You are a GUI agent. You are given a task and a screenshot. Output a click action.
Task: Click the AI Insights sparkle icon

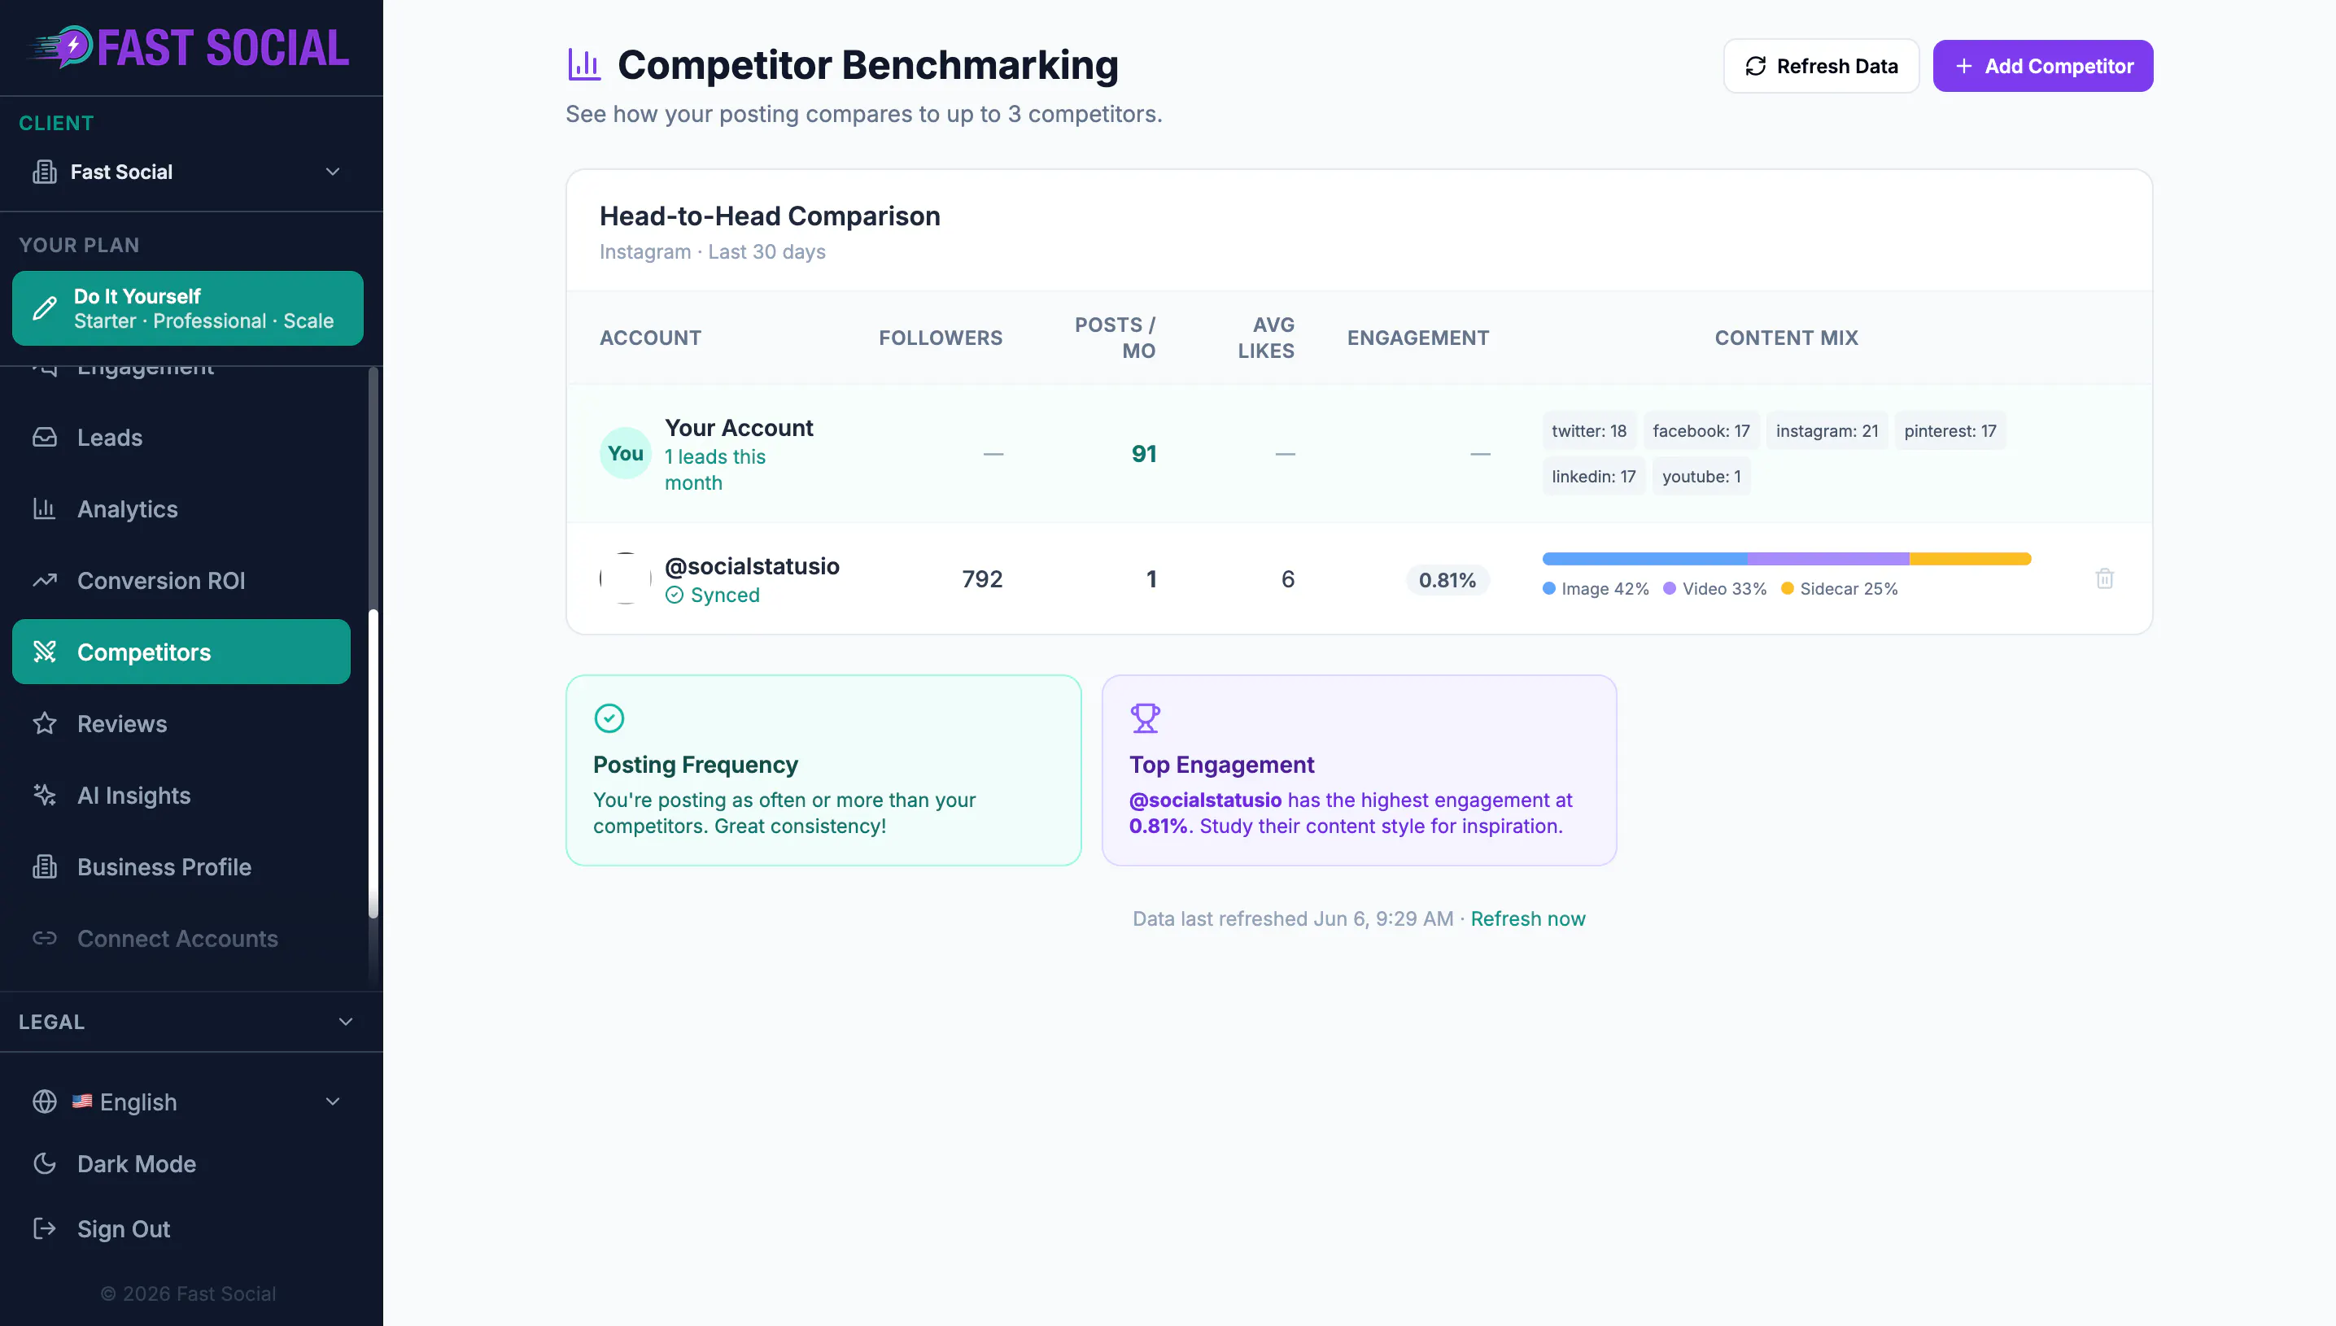tap(45, 795)
